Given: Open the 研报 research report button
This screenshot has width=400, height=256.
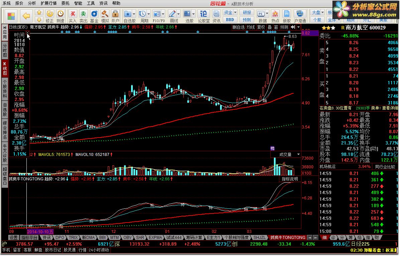Looking at the screenshot, I should 247,12.
